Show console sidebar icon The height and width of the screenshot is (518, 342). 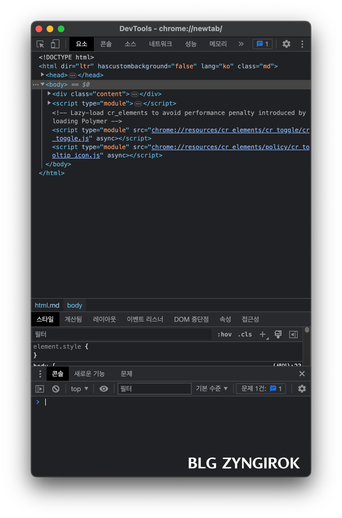pos(40,389)
